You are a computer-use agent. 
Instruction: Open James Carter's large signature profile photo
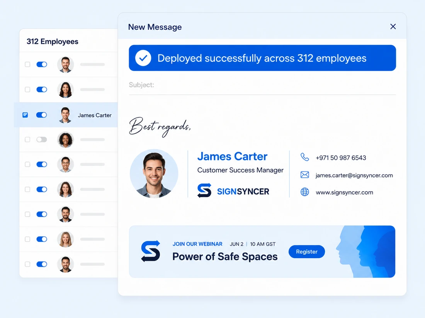[154, 173]
